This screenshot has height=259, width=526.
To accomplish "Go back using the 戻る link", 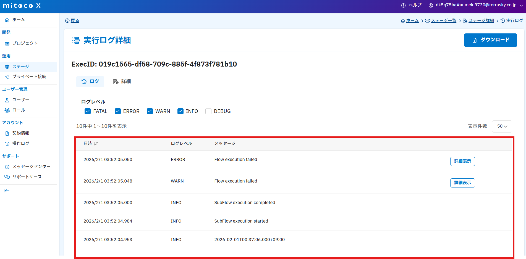I will point(72,21).
